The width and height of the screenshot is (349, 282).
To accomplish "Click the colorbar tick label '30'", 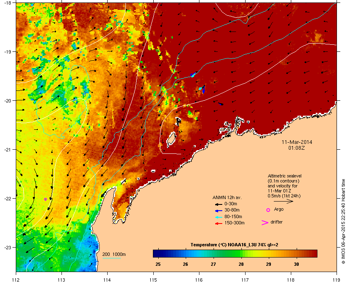I will point(296,265).
